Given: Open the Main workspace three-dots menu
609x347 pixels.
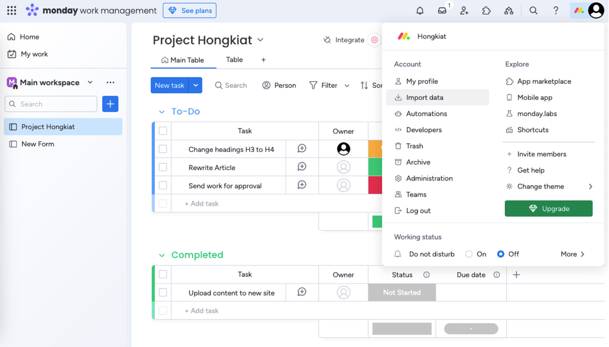Looking at the screenshot, I should [110, 83].
